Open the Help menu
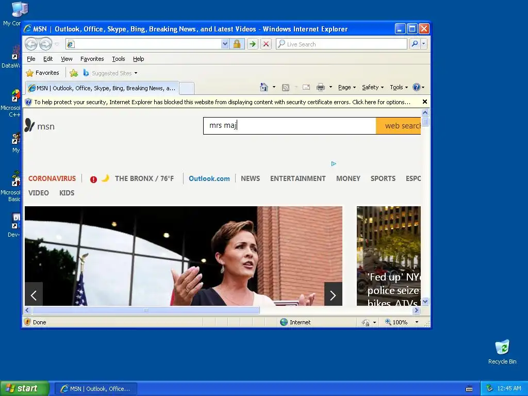The image size is (528, 396). coord(138,59)
